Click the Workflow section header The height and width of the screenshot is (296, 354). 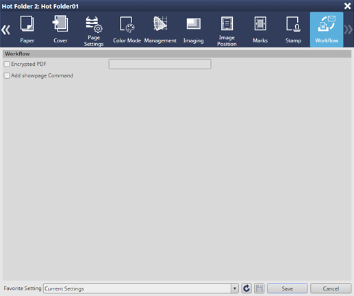tap(177, 54)
